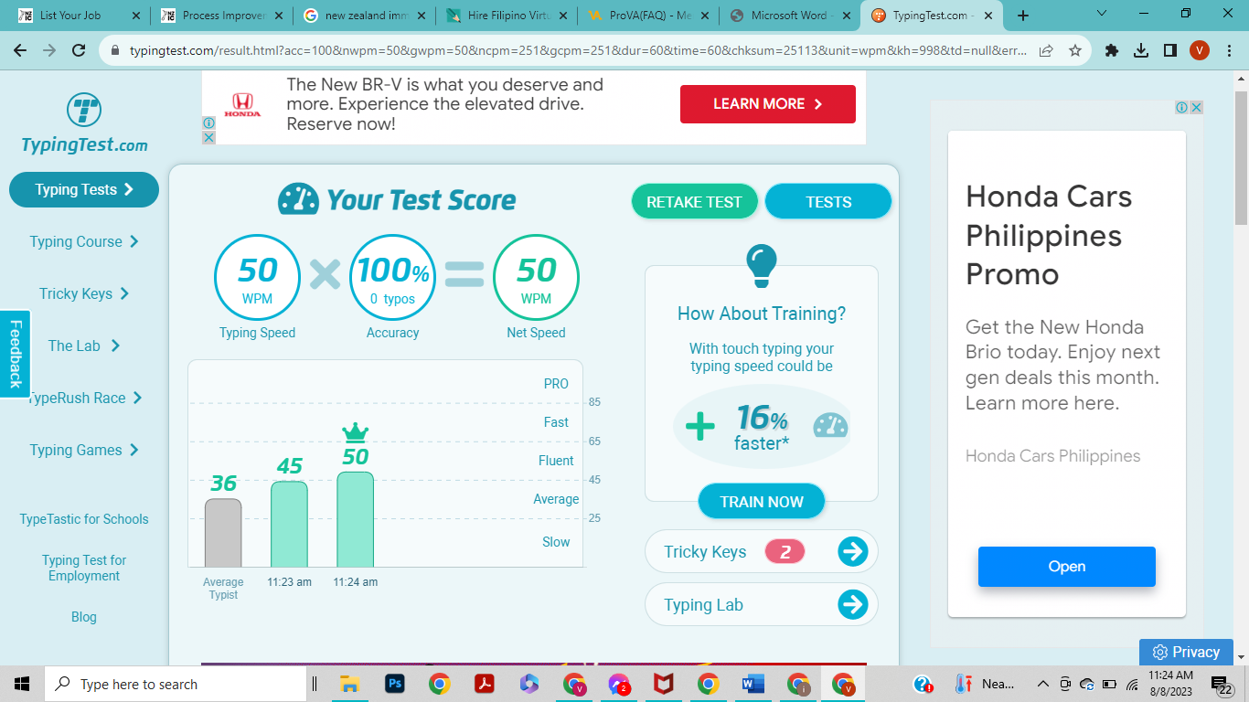Expand The Lab sidebar menu

[x=84, y=346]
